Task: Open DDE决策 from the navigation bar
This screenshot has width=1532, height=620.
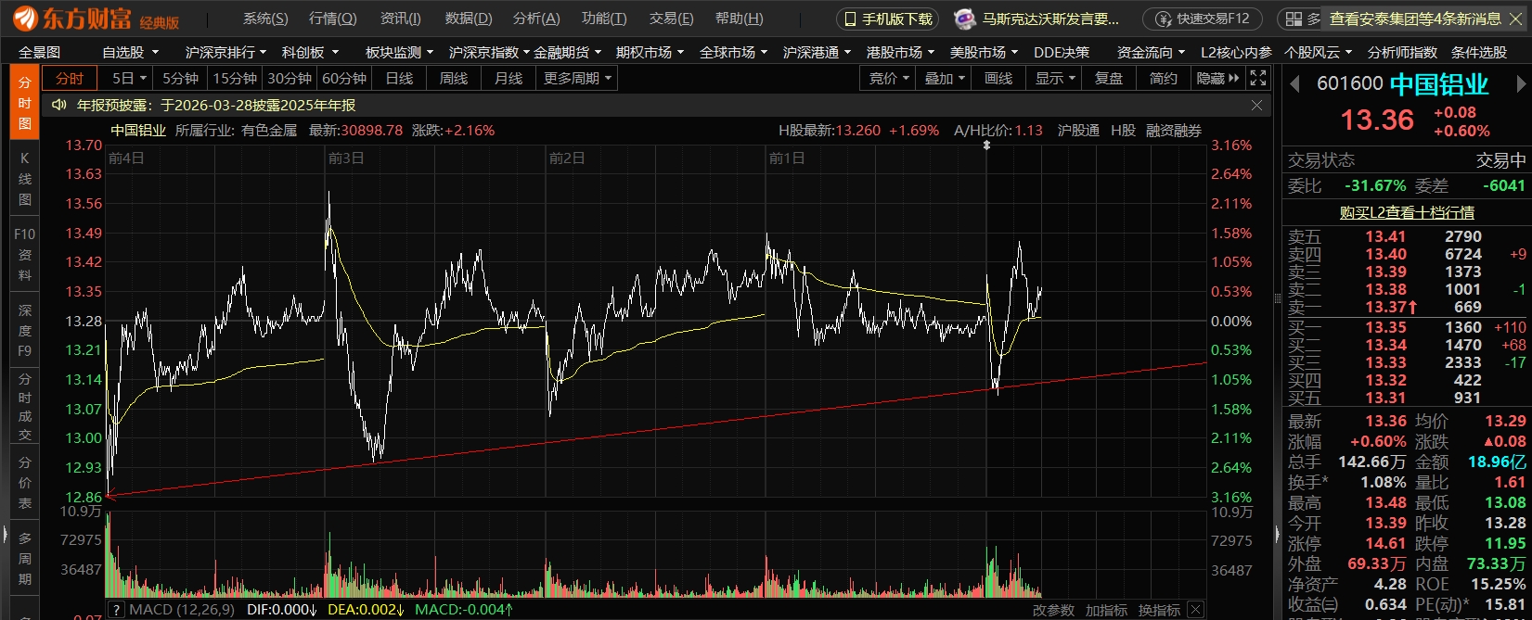Action: (x=1062, y=53)
